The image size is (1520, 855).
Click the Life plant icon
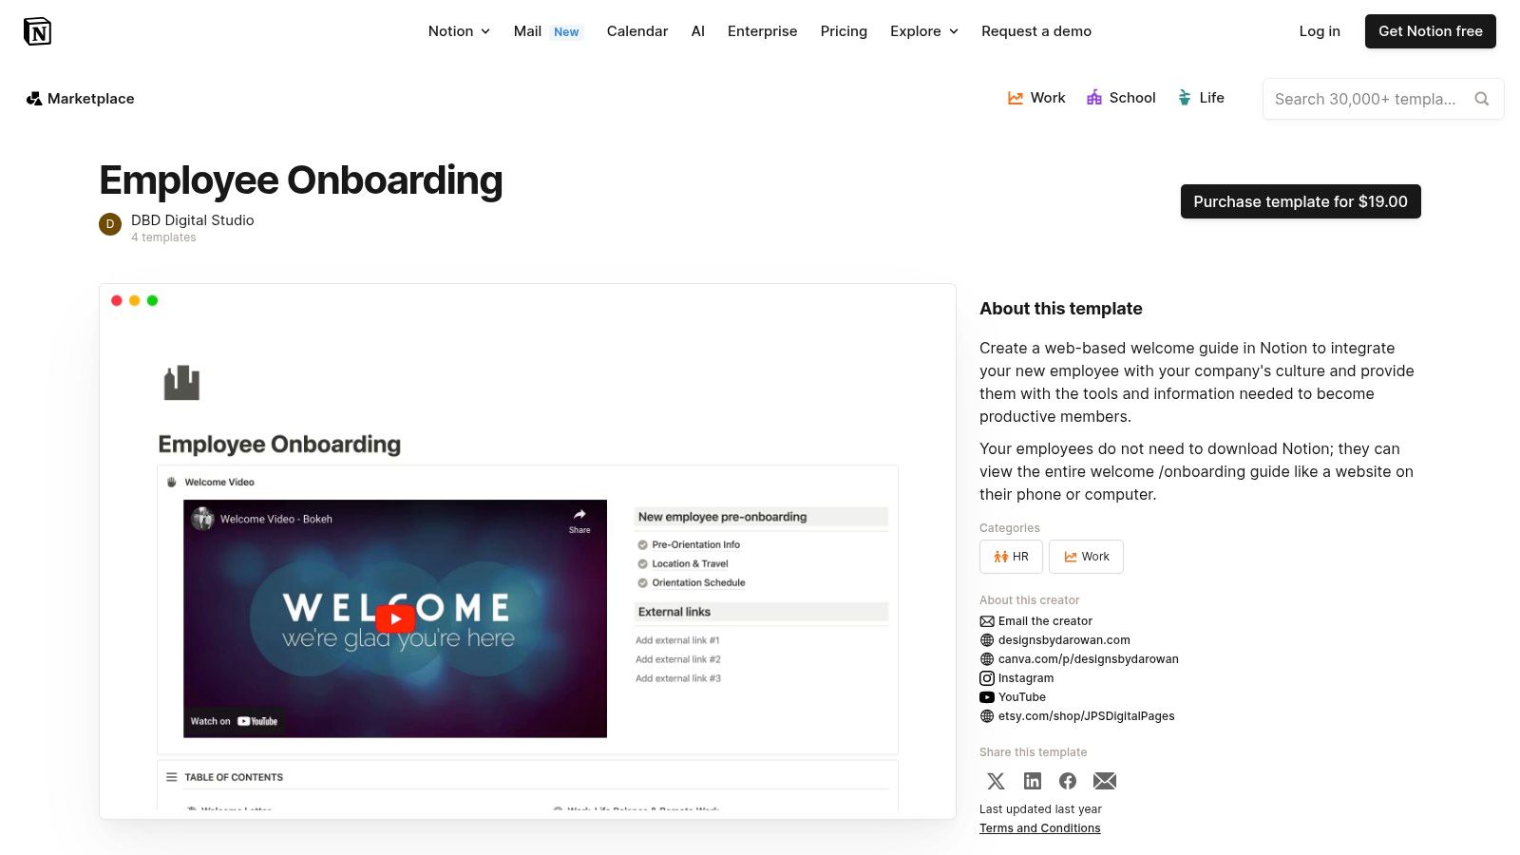point(1185,98)
